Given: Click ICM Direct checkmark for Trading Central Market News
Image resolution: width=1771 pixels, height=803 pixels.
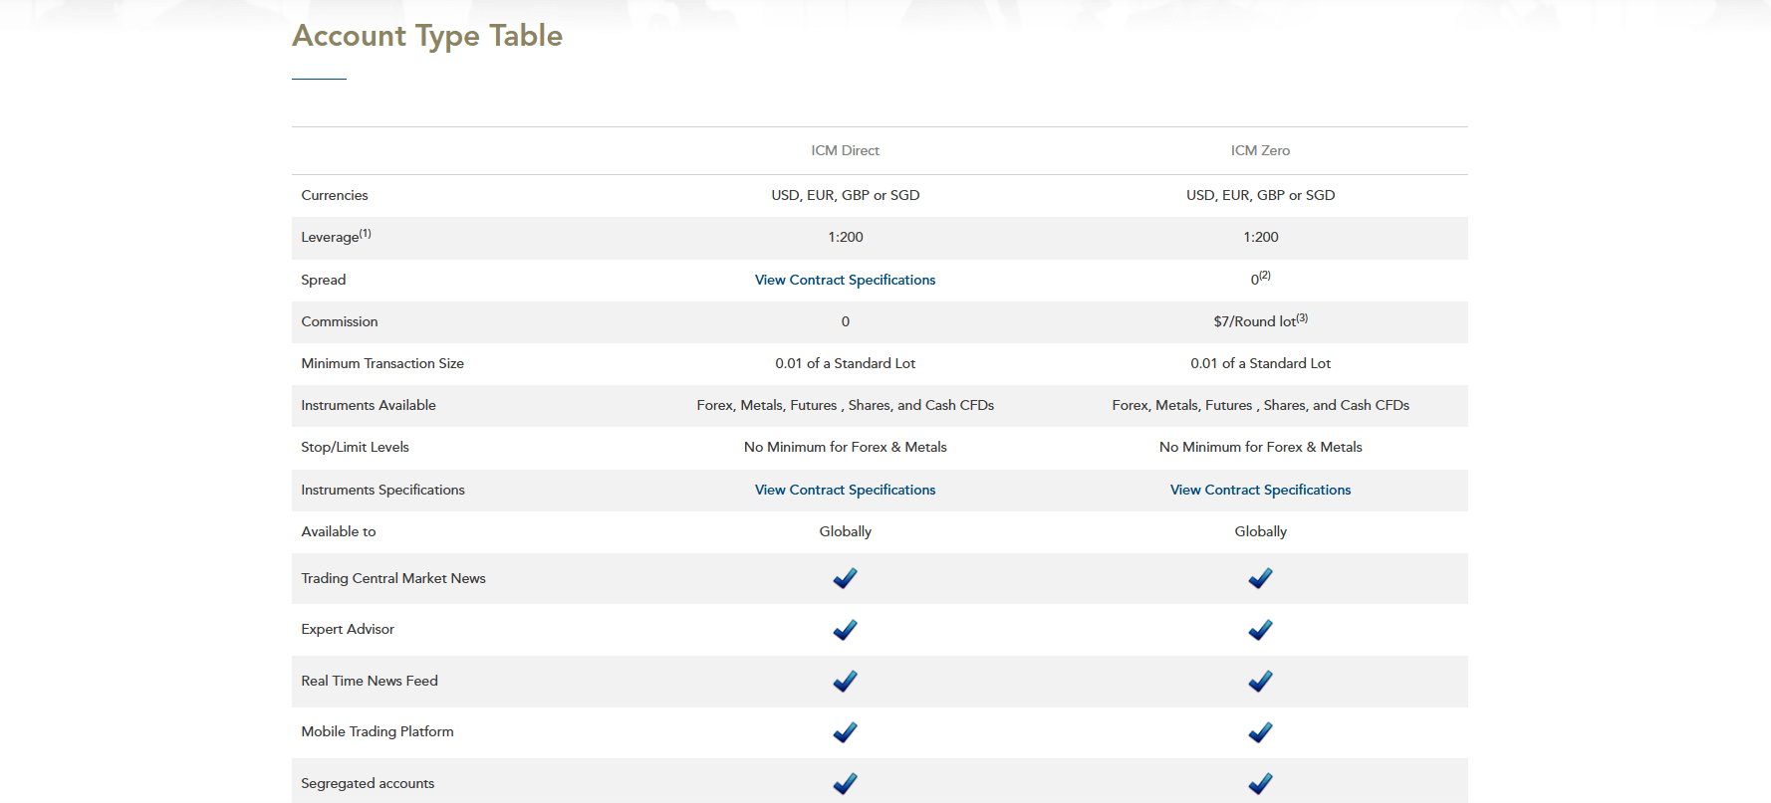Looking at the screenshot, I should coord(845,578).
